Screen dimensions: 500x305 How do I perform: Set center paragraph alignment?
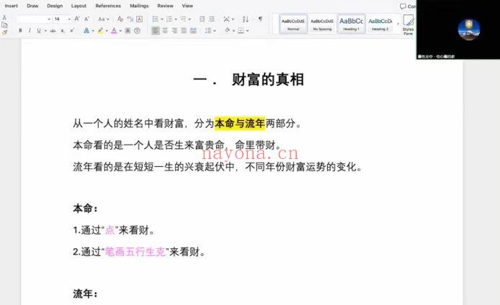click(165, 30)
